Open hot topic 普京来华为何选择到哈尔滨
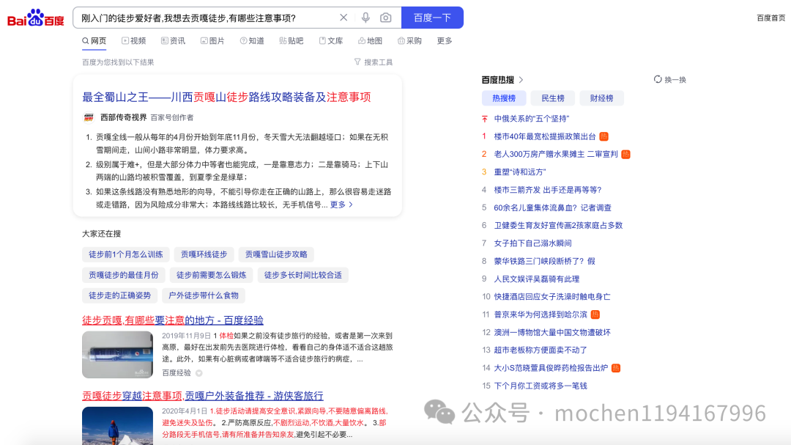Image resolution: width=791 pixels, height=445 pixels. 541,315
